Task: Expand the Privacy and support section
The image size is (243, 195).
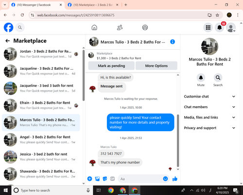Action: click(x=209, y=128)
